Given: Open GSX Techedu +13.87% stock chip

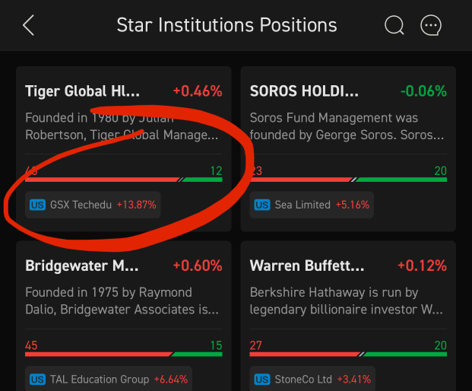Looking at the screenshot, I should [93, 205].
